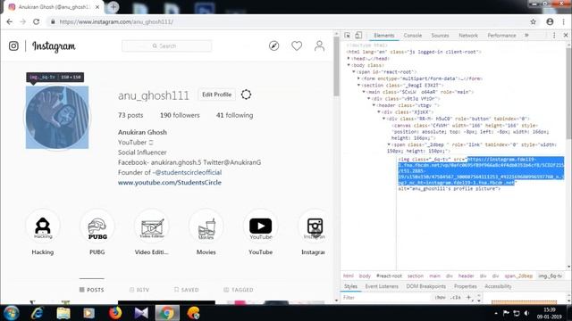
Task: Launch Internet Explorer from taskbar
Action: point(38,313)
